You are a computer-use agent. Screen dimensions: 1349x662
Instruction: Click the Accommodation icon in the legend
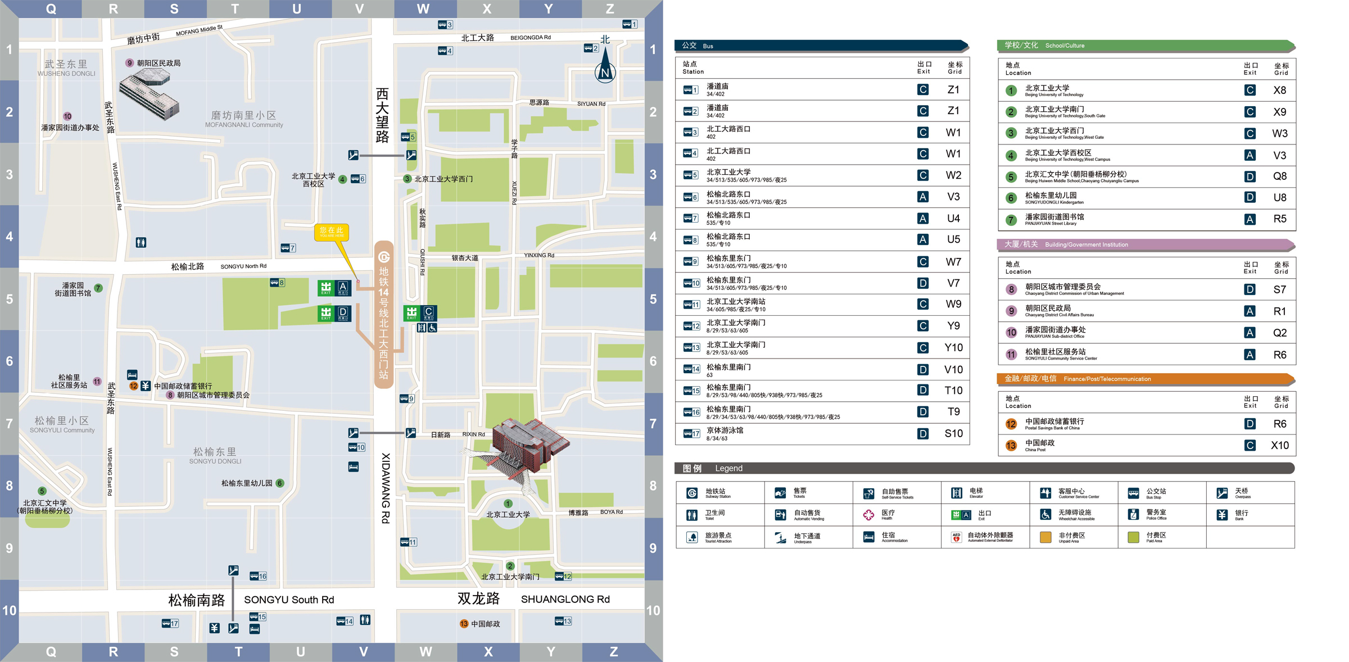point(868,537)
